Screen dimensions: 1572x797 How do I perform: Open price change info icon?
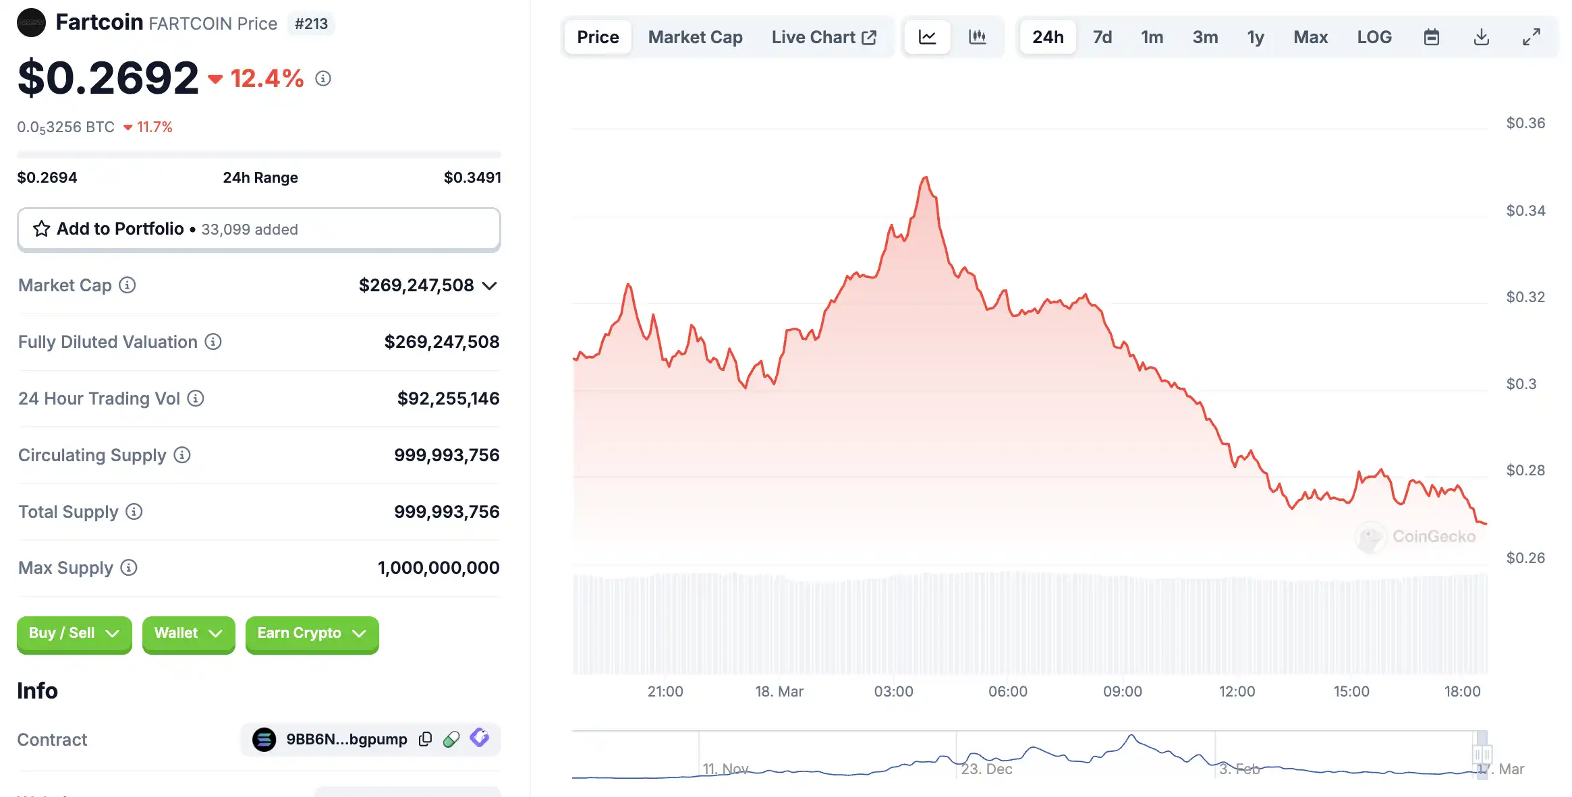pos(323,79)
